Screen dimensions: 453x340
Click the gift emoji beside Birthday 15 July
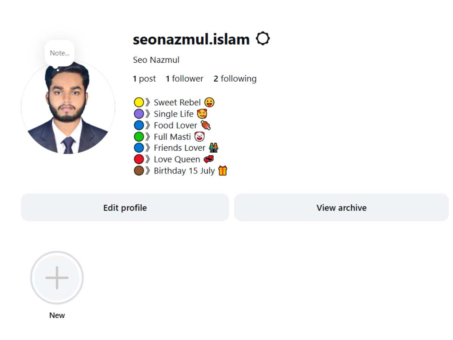223,171
